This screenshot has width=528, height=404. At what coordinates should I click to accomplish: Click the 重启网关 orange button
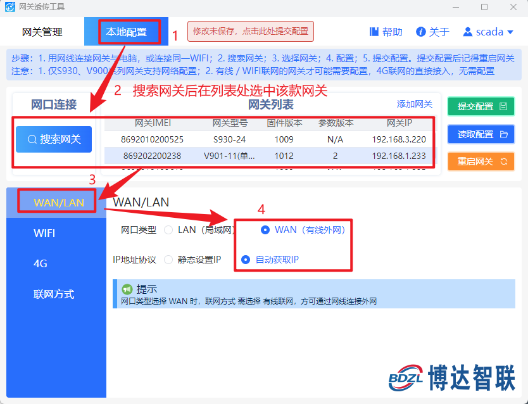[481, 161]
